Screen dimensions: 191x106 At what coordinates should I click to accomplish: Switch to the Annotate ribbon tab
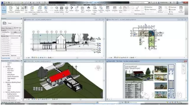click(36, 5)
